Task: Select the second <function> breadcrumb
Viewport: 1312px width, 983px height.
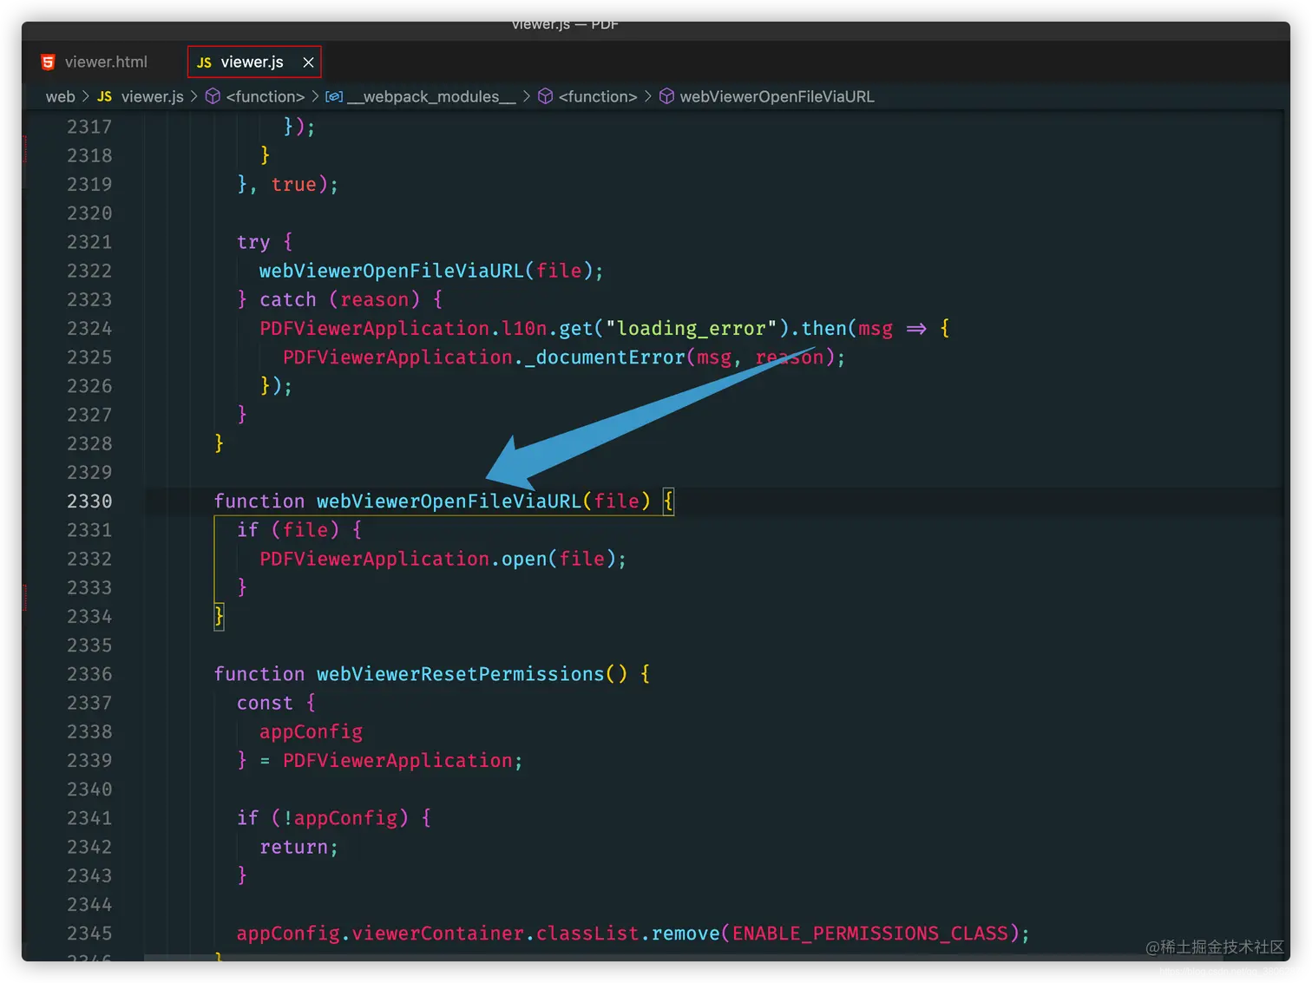Action: [598, 96]
